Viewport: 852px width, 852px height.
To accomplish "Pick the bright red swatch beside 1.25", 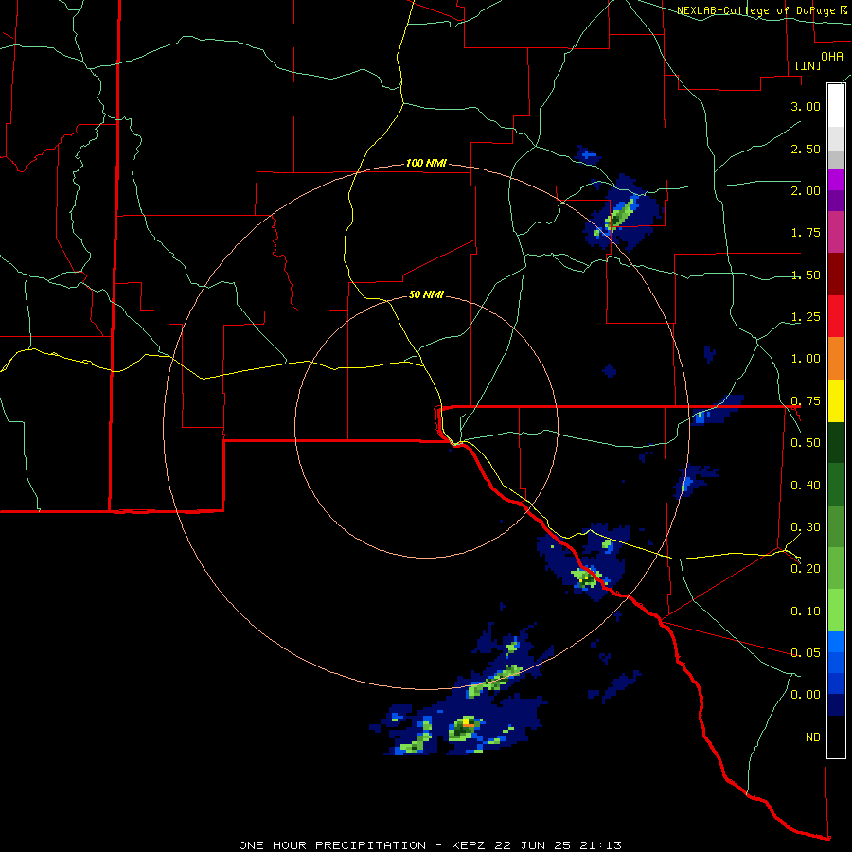I will [x=836, y=316].
